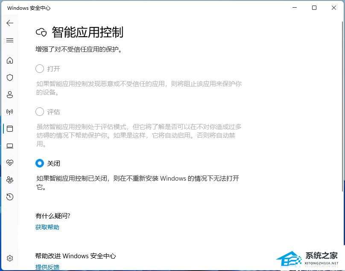The width and height of the screenshot is (345, 271).
Task: Click the 有什么疑问? heading text
Action: click(53, 216)
